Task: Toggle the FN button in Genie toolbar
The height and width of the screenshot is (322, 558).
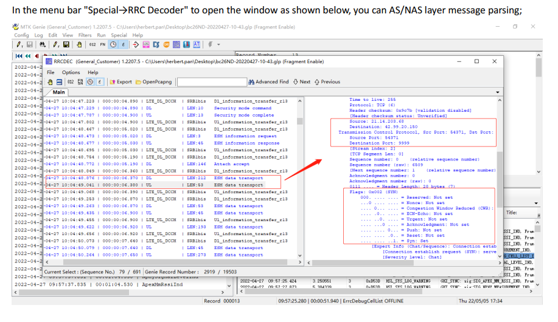Action: (x=103, y=44)
